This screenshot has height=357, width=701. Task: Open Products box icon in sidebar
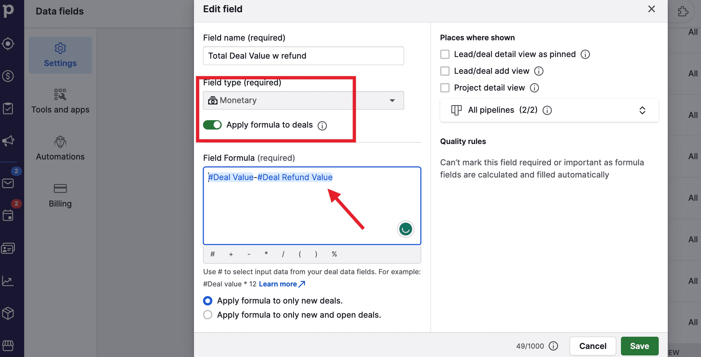point(8,313)
